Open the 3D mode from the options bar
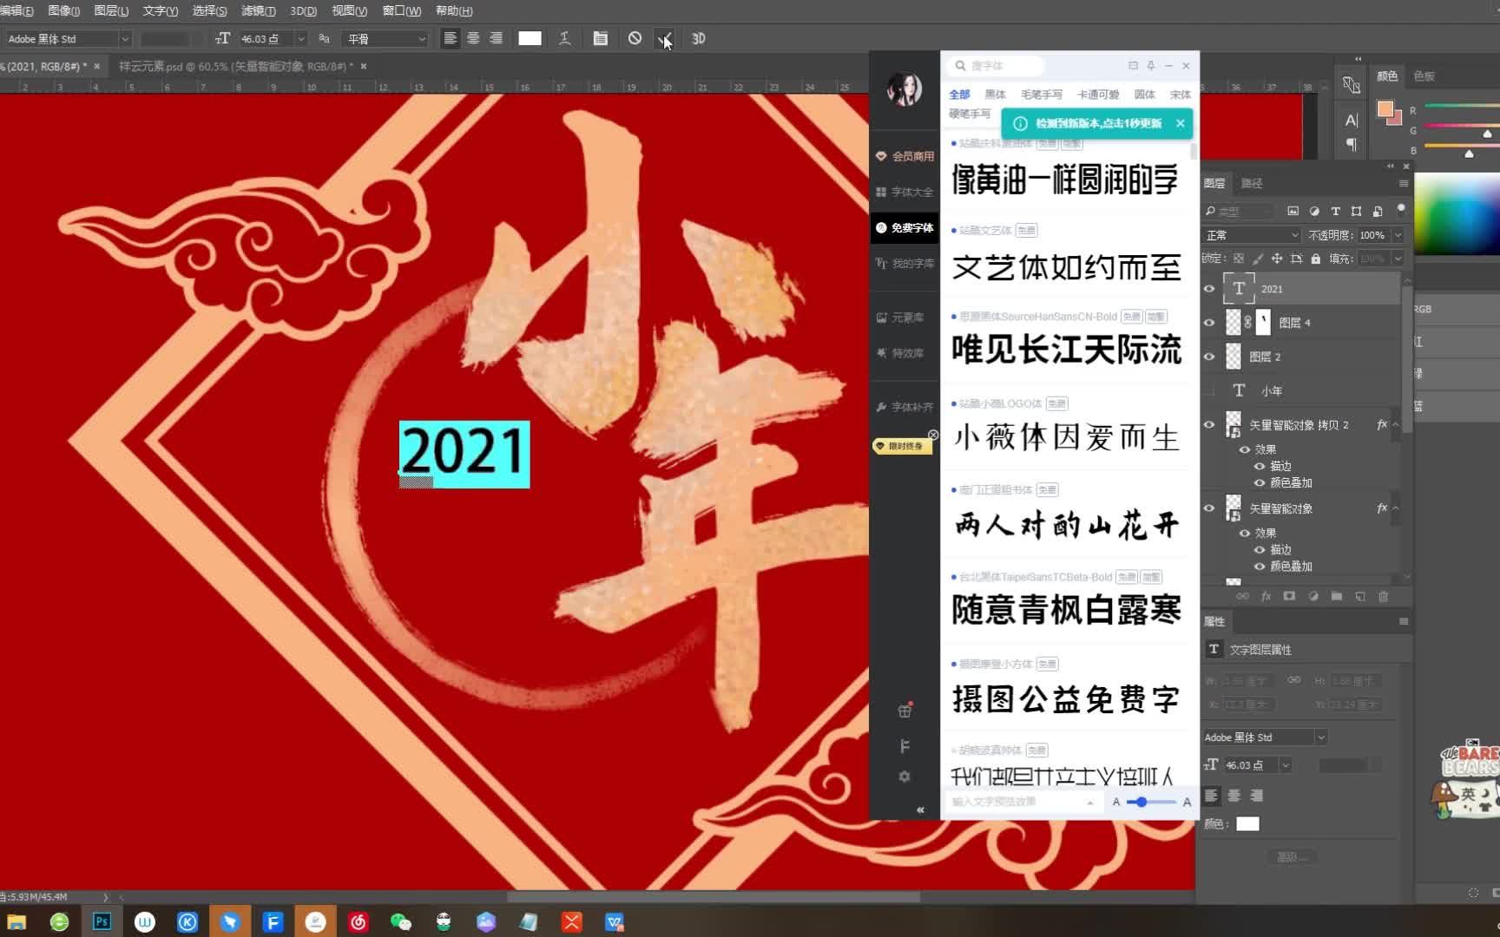The image size is (1500, 937). (697, 38)
